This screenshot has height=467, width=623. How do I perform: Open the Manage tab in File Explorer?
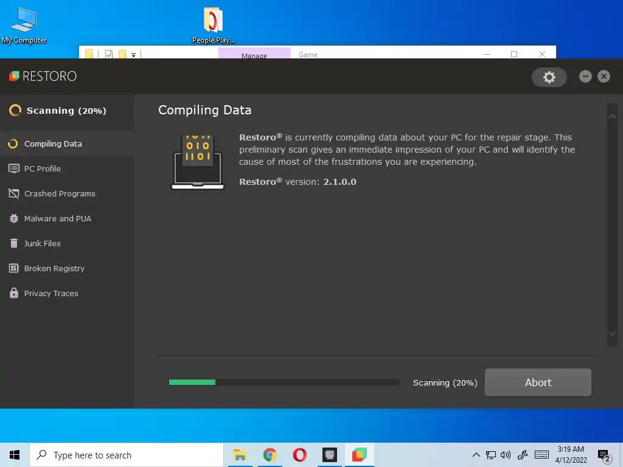coord(254,54)
